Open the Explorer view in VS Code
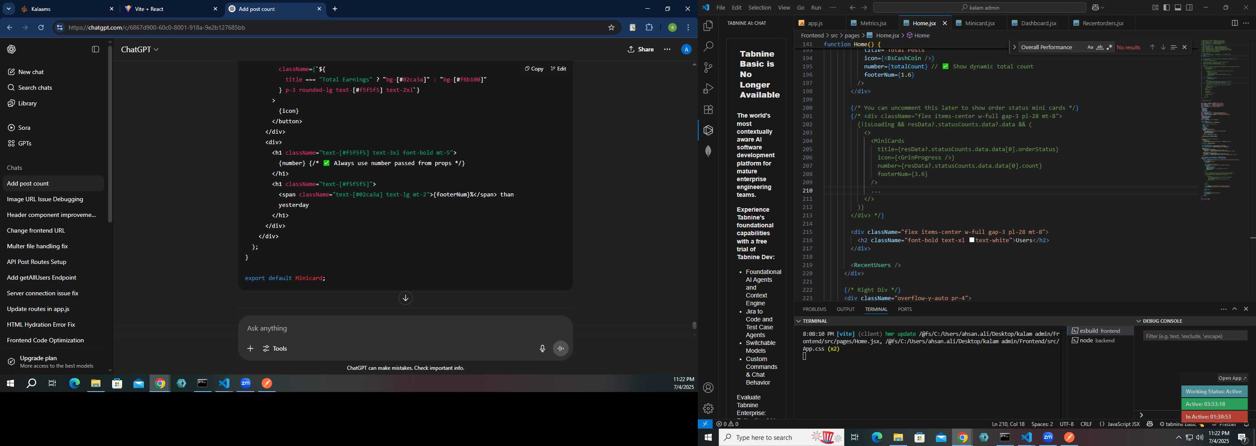The height and width of the screenshot is (446, 1256). [708, 26]
